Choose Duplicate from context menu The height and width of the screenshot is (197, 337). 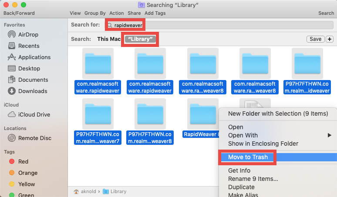click(x=278, y=187)
